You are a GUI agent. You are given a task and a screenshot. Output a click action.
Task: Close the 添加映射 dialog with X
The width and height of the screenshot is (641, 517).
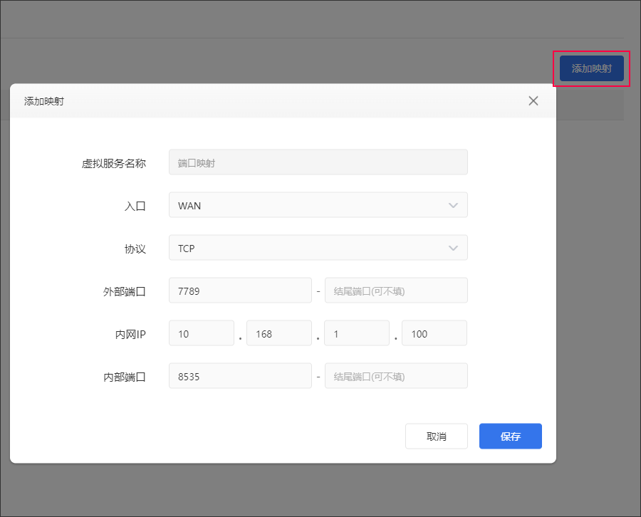pyautogui.click(x=533, y=101)
